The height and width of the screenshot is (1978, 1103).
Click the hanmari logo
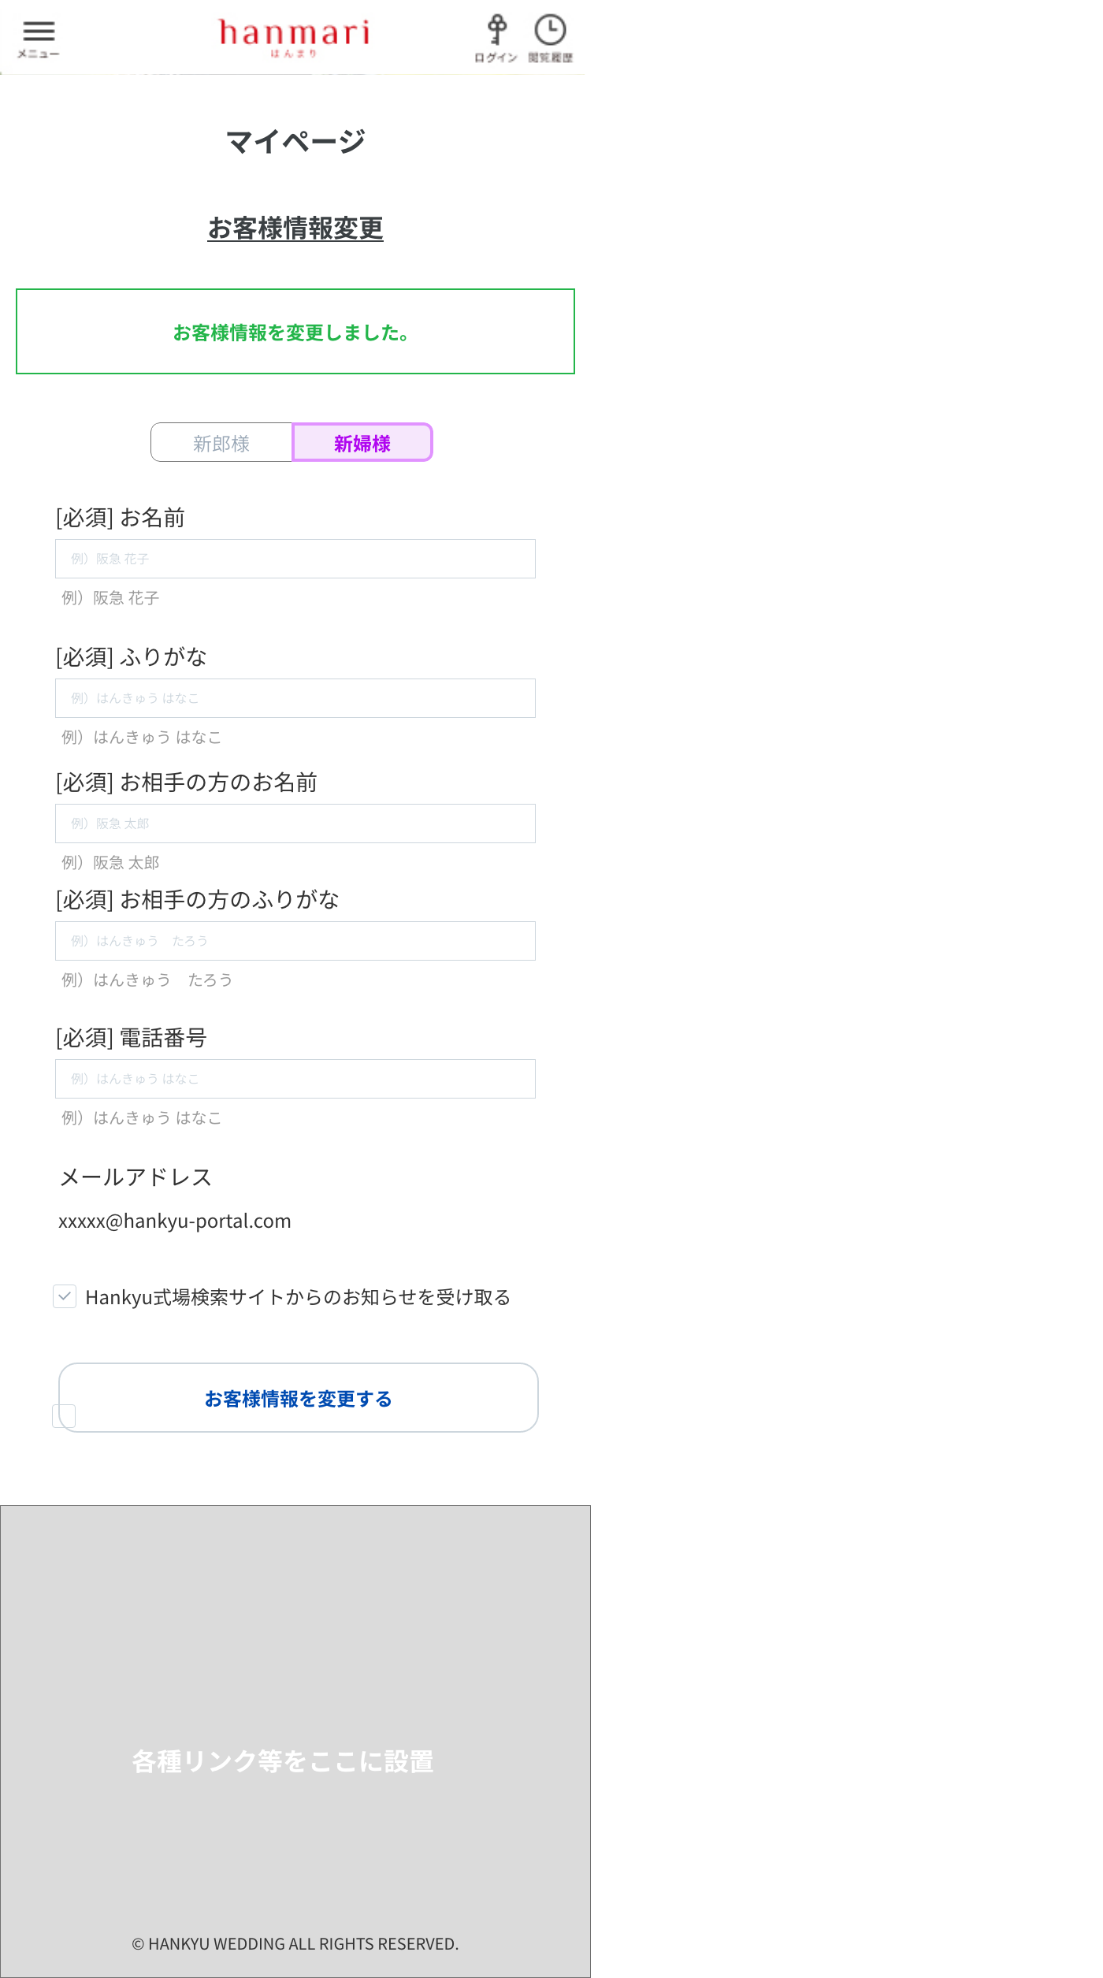(294, 36)
